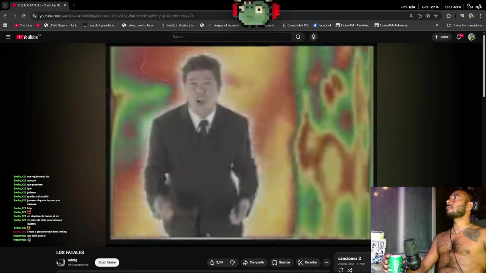Bookmark this page with the star icon
The width and height of the screenshot is (486, 273).
pos(436,16)
